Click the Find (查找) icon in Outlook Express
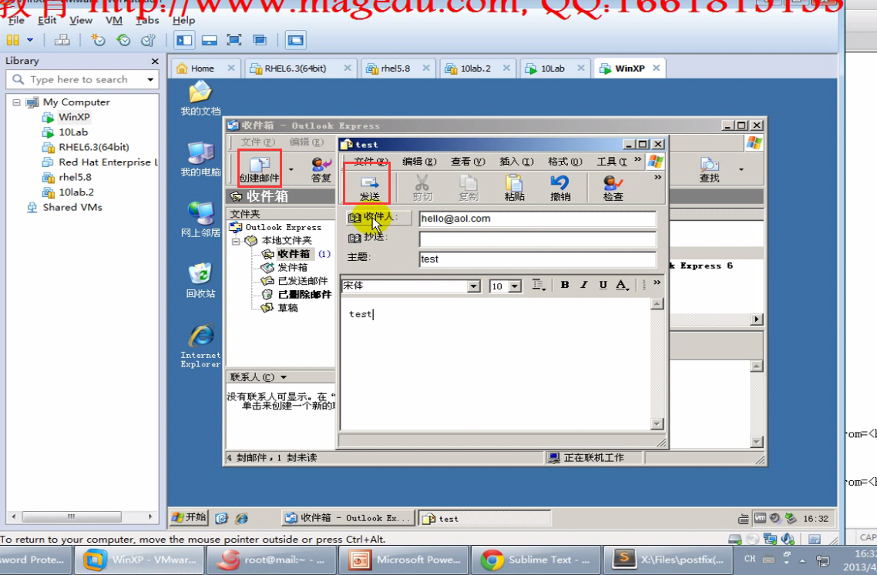 tap(709, 169)
